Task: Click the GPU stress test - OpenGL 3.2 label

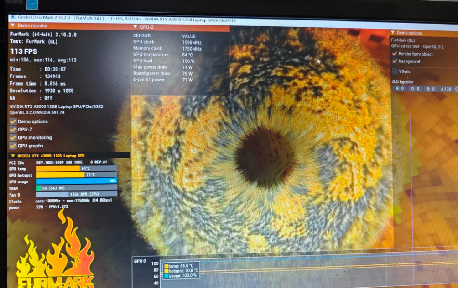Action: [x=417, y=46]
